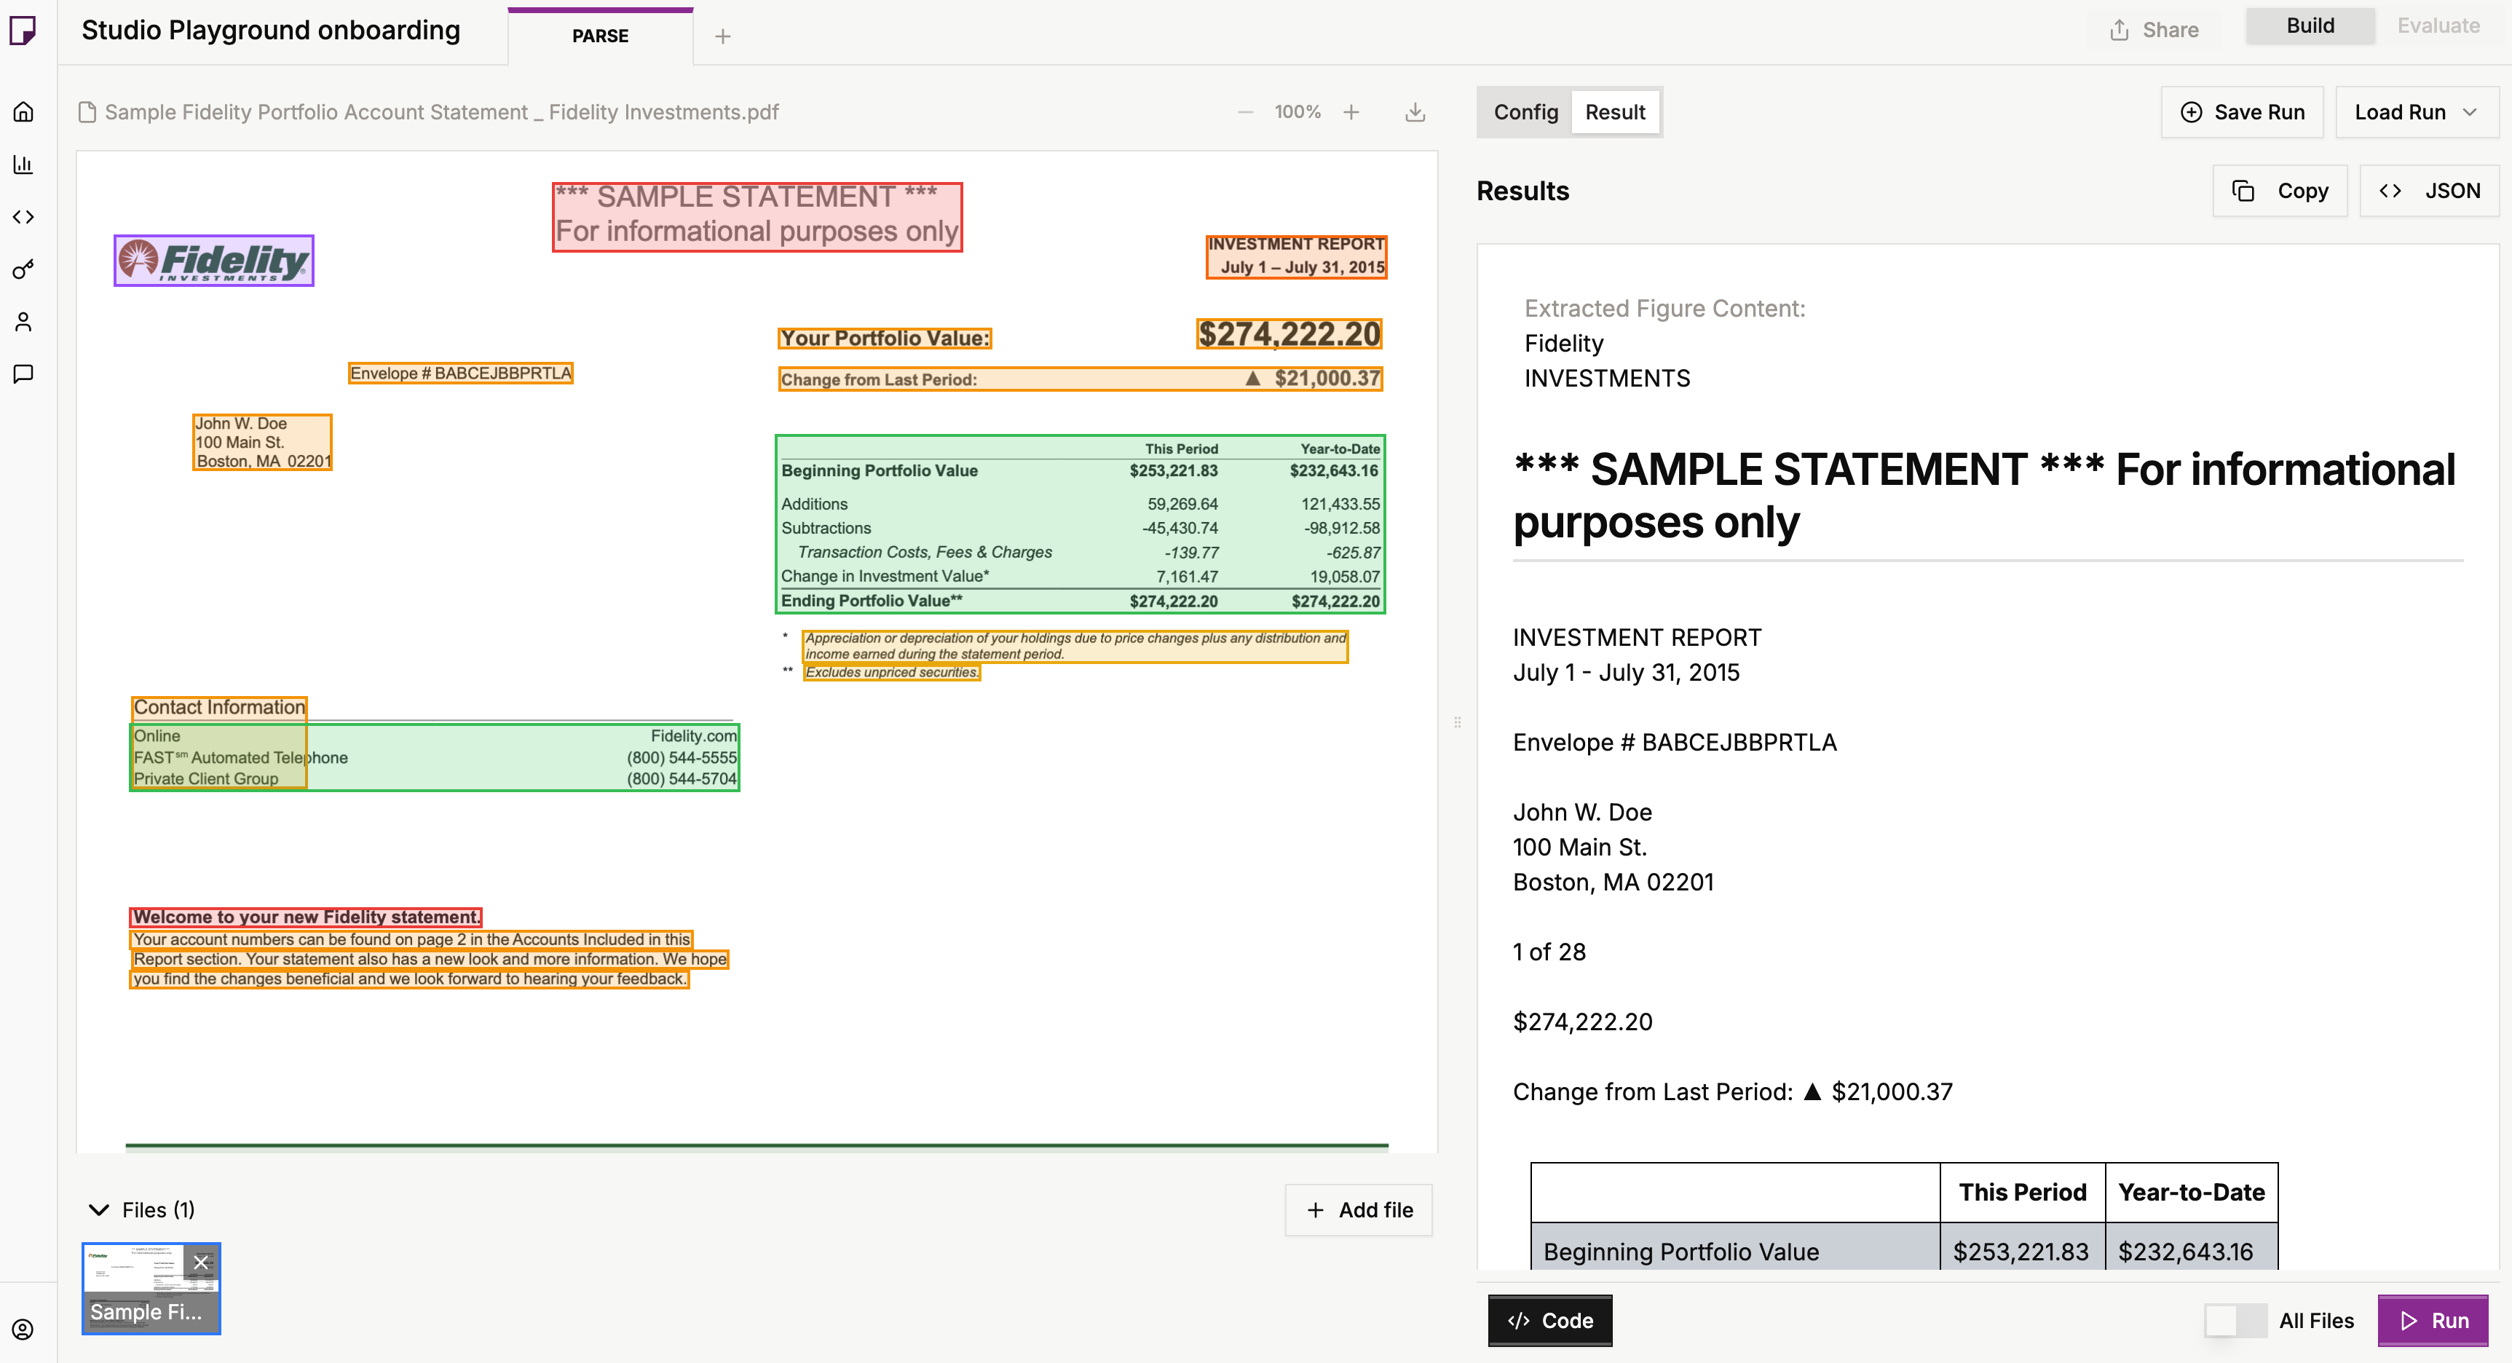Zoom in the PDF with plus icon
Viewport: 2512px width, 1363px height.
click(1351, 112)
